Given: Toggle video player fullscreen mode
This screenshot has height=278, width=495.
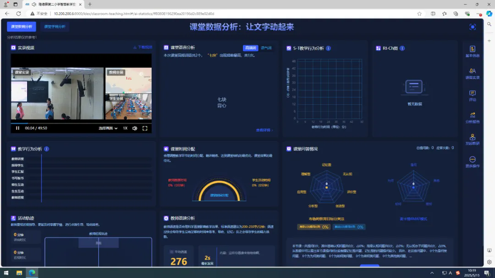Looking at the screenshot, I should coord(145,128).
